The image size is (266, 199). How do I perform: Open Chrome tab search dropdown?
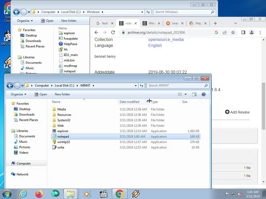click(235, 23)
